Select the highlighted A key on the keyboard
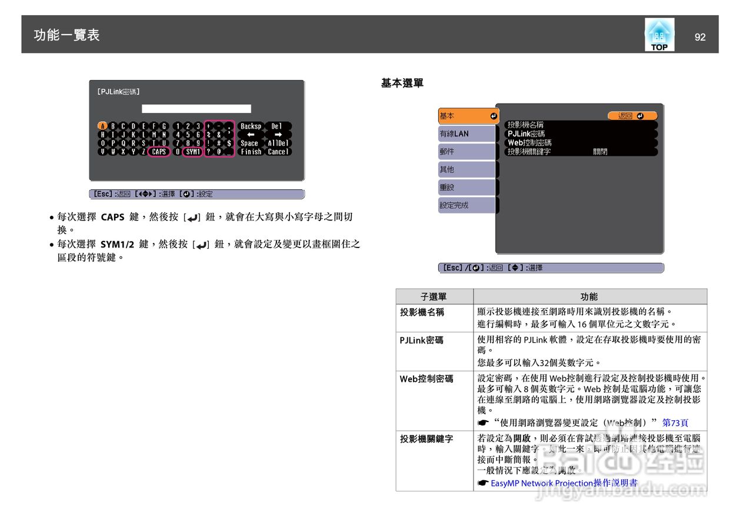753x532 pixels. pyautogui.click(x=103, y=126)
